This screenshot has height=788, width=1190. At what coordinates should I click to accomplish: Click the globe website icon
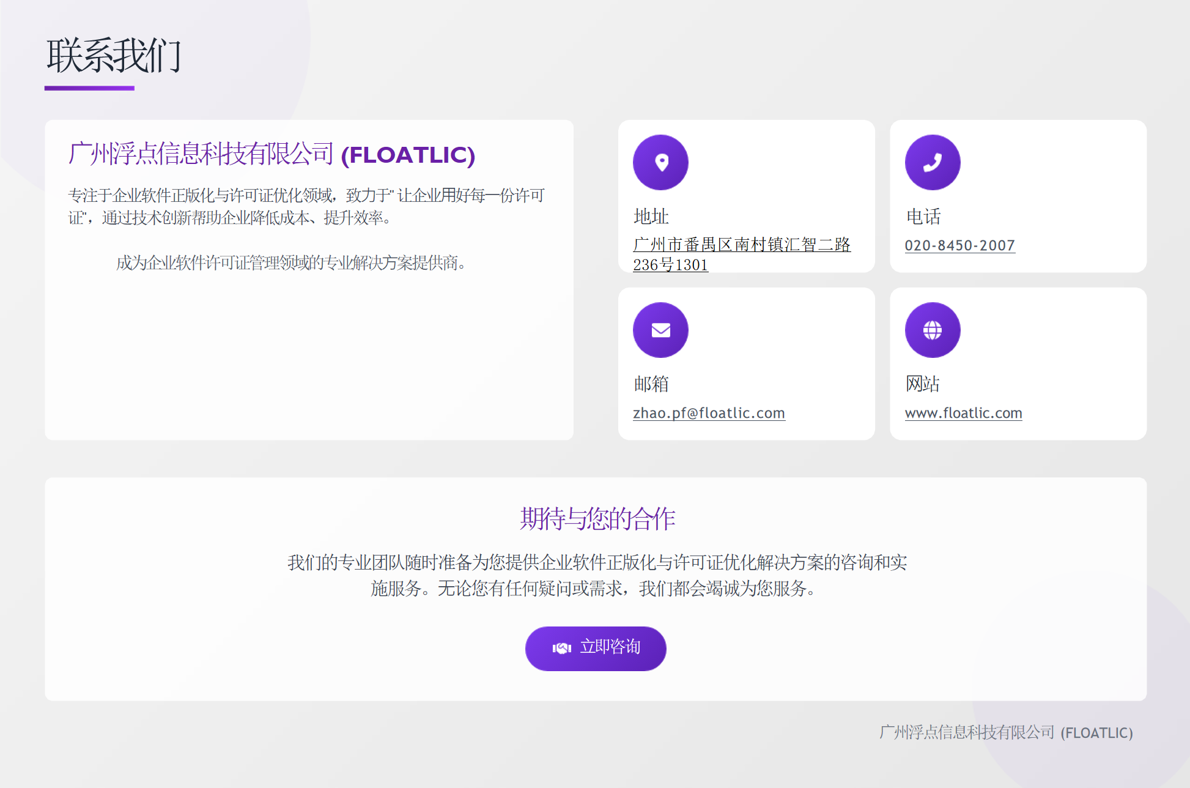pyautogui.click(x=933, y=330)
